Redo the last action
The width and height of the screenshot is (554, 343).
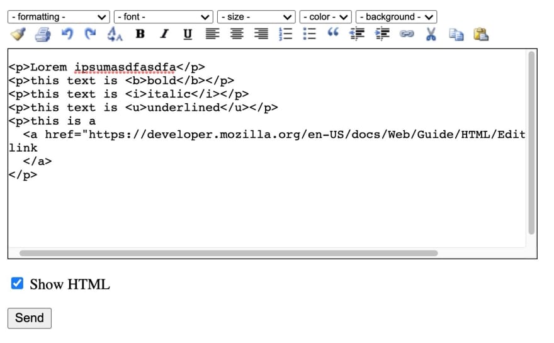91,34
